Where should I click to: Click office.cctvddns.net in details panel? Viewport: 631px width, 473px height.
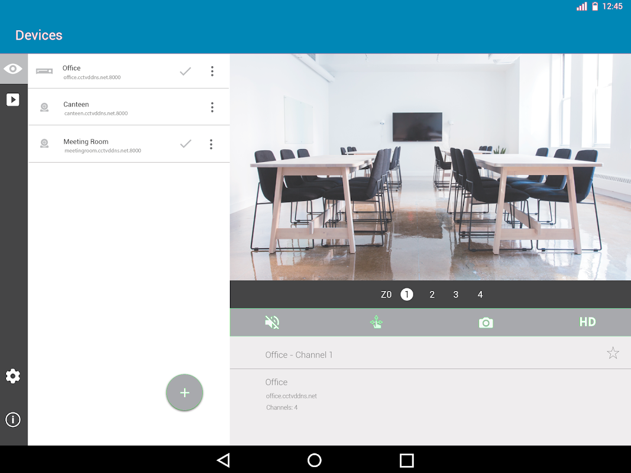pyautogui.click(x=292, y=396)
